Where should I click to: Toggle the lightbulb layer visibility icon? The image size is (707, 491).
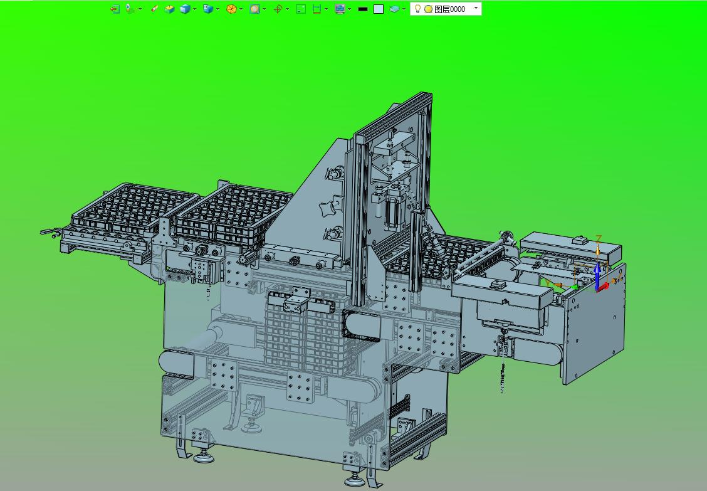(418, 9)
